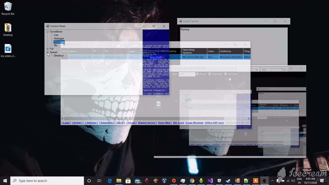Open the Assembly link
Image resolution: width=329 pixels, height=185 pixels.
point(107,123)
